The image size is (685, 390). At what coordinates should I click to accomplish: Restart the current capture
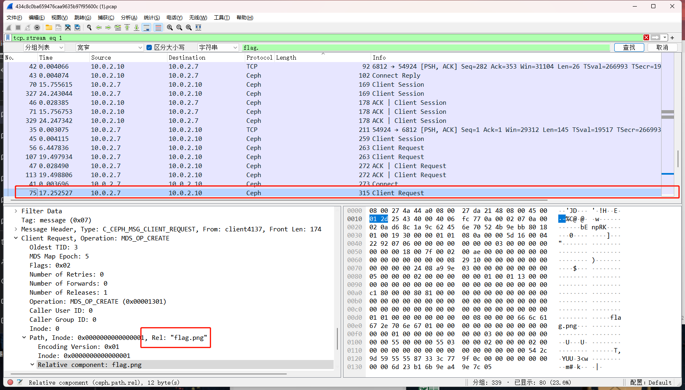pos(28,28)
